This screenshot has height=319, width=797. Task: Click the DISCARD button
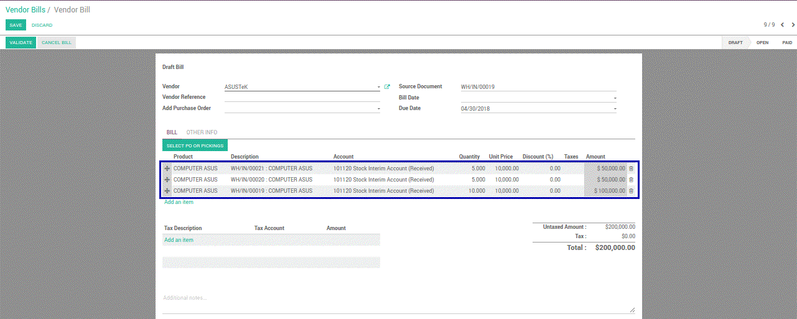pyautogui.click(x=42, y=25)
